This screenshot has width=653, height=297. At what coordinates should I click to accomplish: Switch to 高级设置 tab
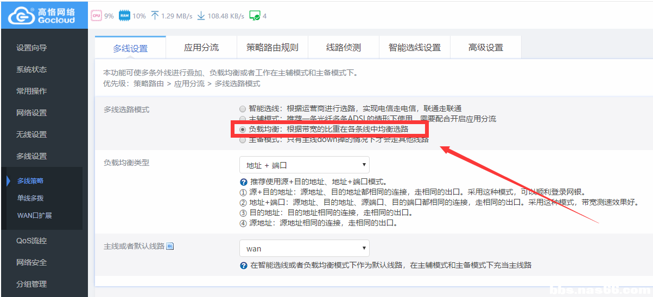tap(486, 48)
